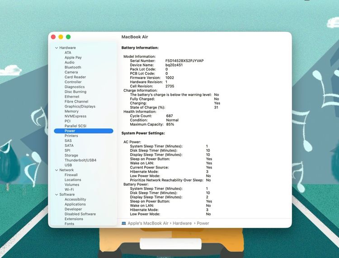Viewport: 339px width, 258px height.
Task: Click device name bq20z451
Action: pos(174,65)
